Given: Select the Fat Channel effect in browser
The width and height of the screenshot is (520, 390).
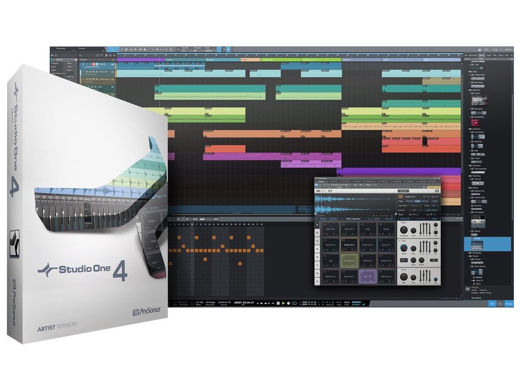Looking at the screenshot, I should click(478, 212).
